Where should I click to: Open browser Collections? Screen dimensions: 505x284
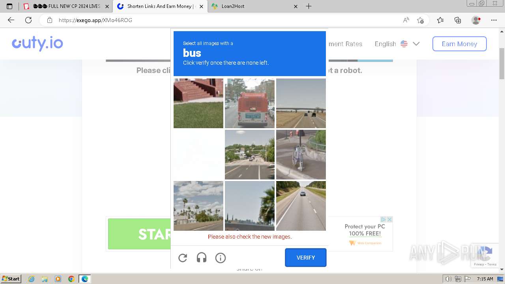tap(458, 20)
